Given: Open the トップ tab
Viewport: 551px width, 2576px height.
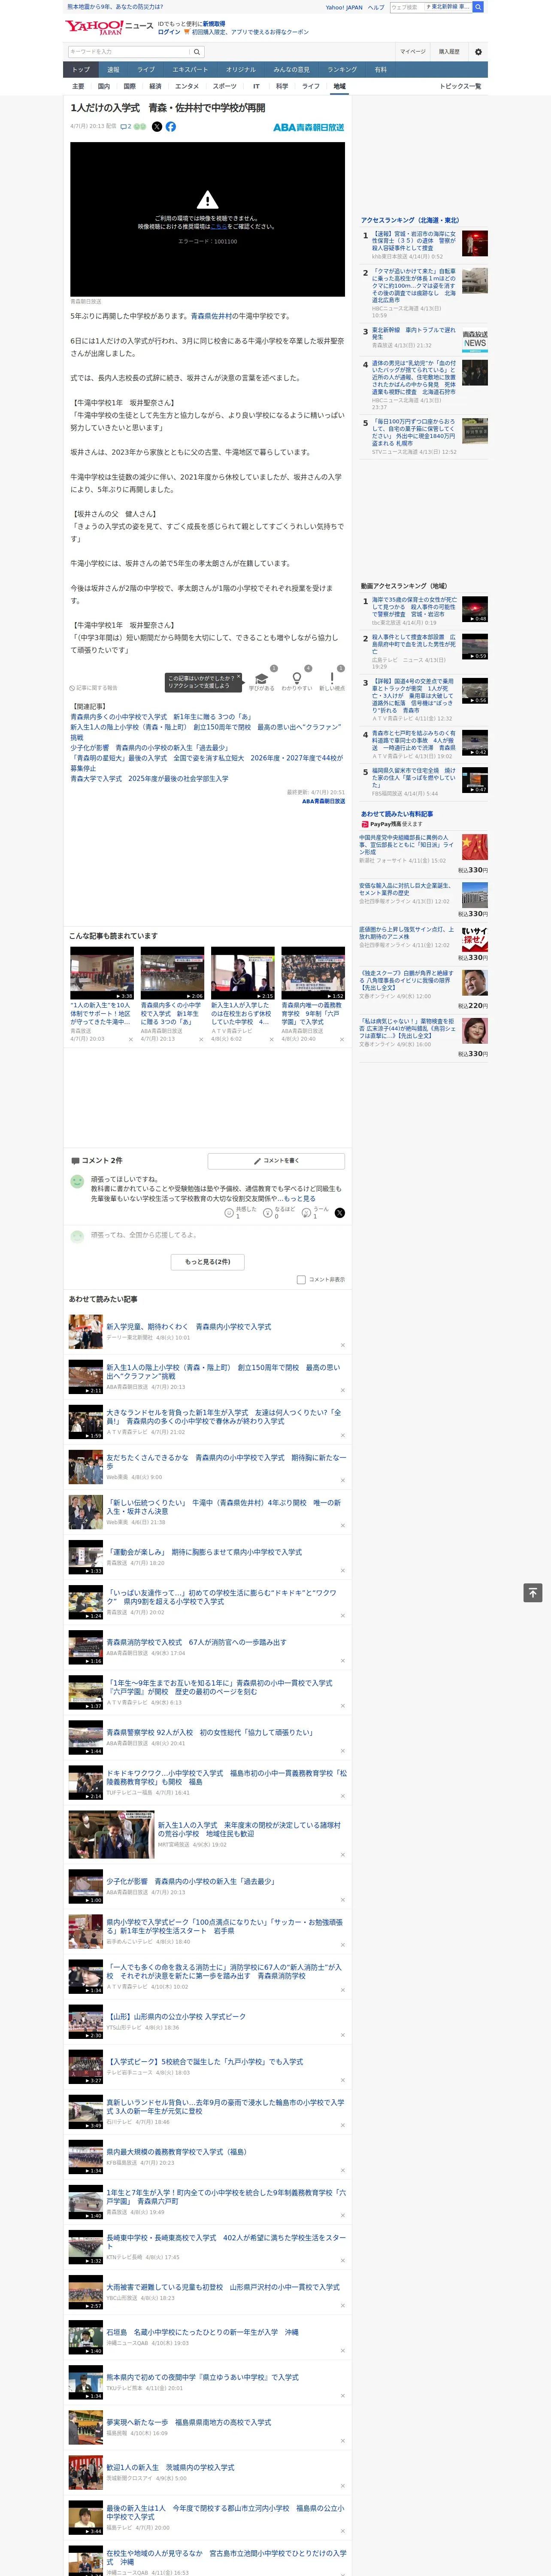Looking at the screenshot, I should pyautogui.click(x=81, y=69).
